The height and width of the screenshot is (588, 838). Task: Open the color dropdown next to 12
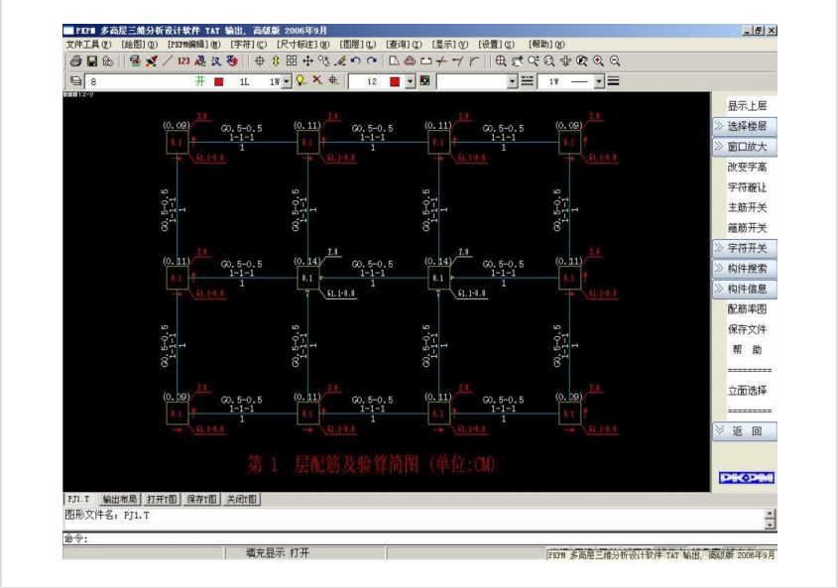tap(410, 81)
